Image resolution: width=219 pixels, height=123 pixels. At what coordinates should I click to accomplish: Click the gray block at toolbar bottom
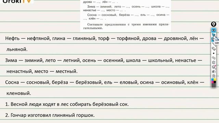(214, 85)
